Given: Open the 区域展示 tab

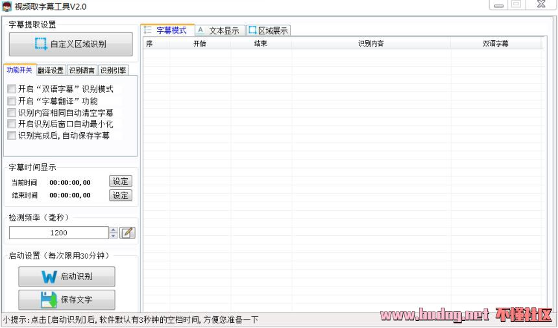Looking at the screenshot, I should (x=269, y=31).
